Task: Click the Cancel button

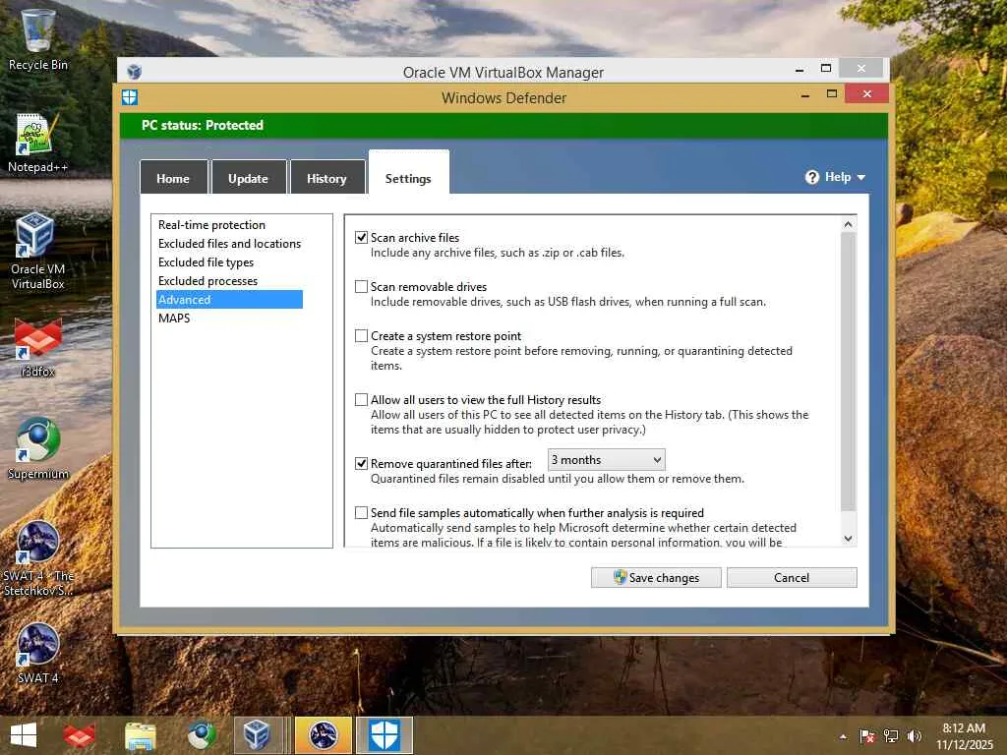Action: (x=792, y=577)
